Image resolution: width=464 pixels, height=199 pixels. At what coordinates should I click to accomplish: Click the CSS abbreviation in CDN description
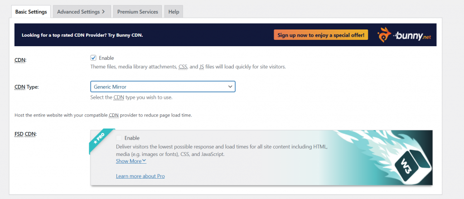(183, 67)
